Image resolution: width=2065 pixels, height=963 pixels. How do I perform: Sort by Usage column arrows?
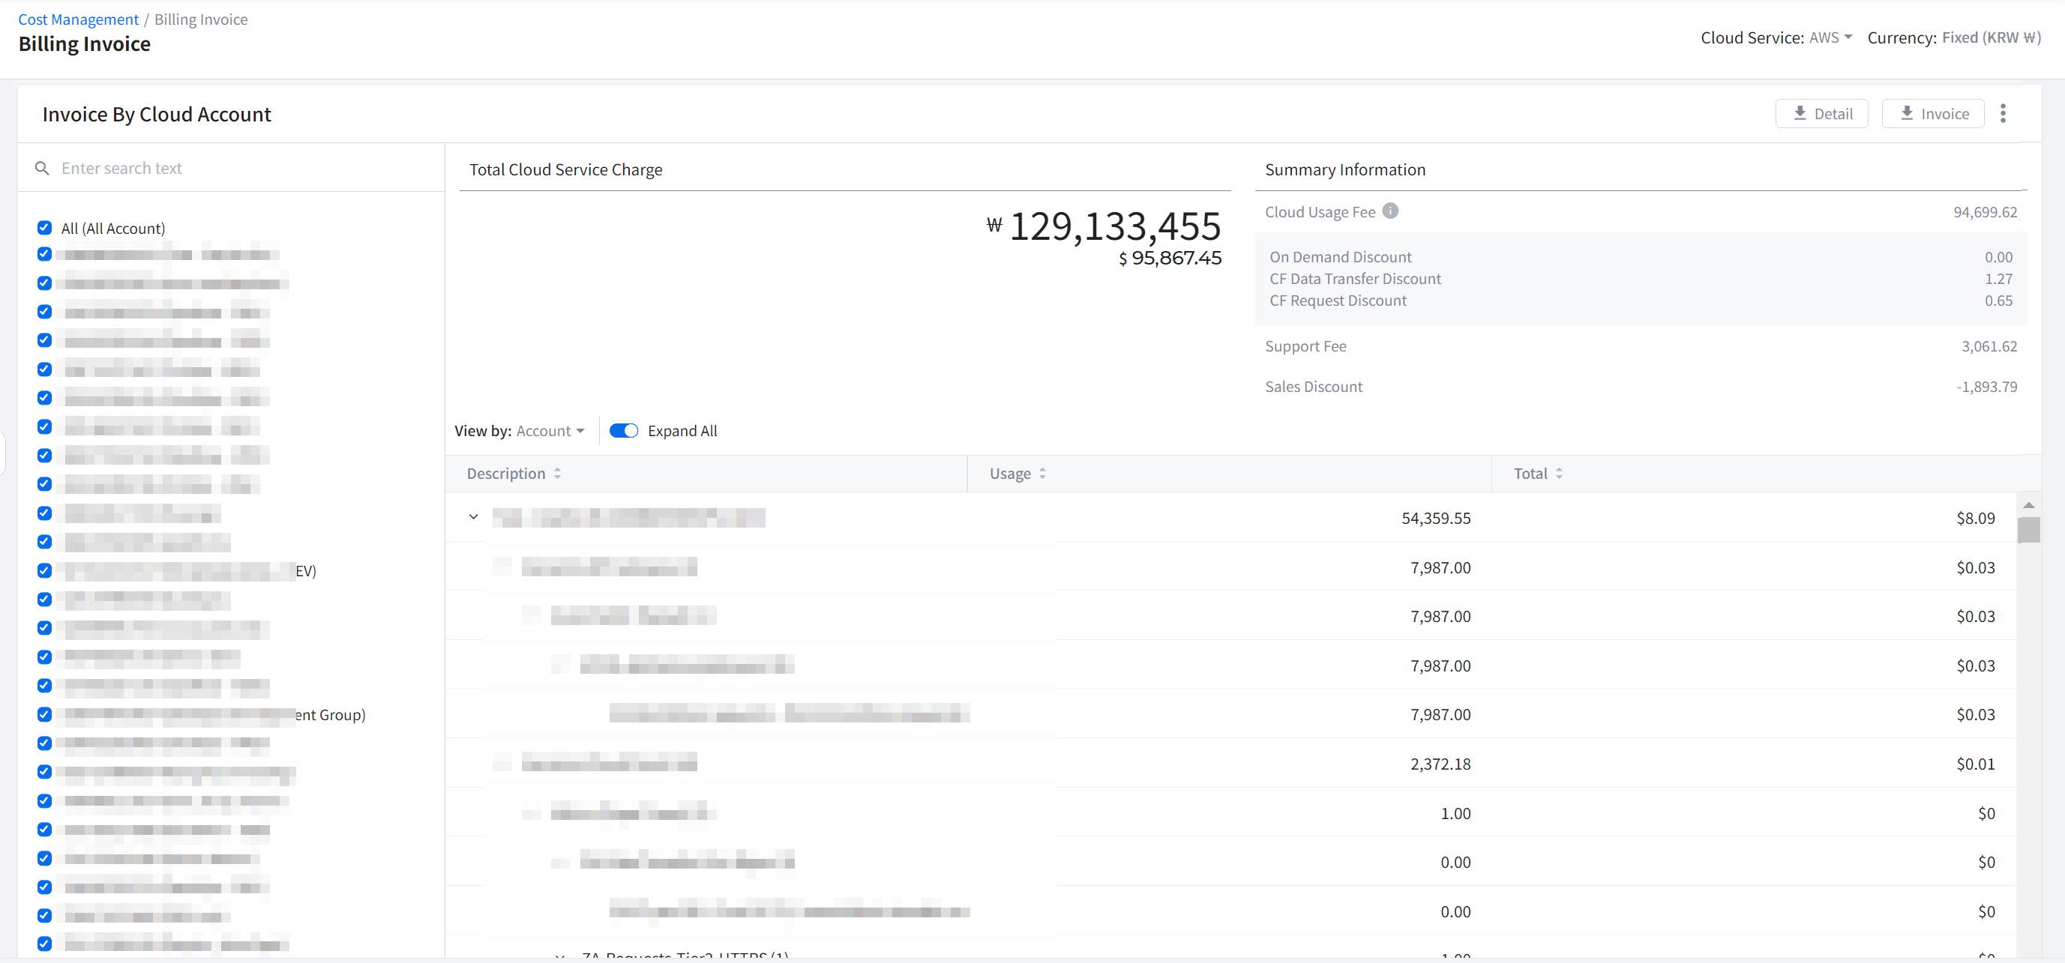coord(1042,474)
